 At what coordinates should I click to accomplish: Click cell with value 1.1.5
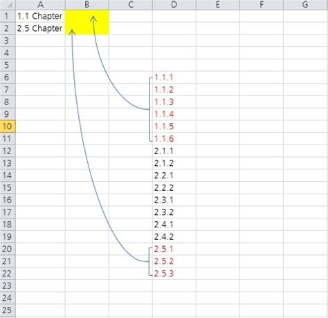click(174, 127)
